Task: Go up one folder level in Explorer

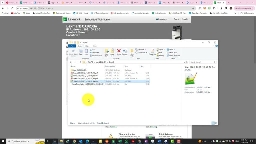Action: (x=81, y=62)
